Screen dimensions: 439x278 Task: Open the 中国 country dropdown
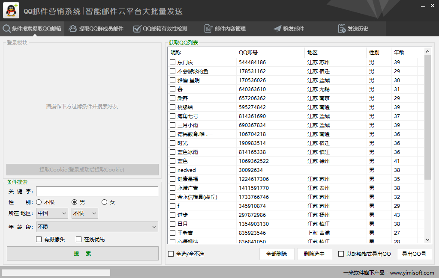[51, 213]
